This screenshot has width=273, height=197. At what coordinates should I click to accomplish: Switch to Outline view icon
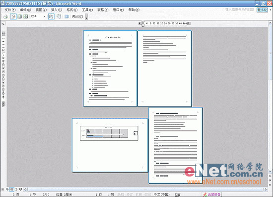[x=16, y=190]
